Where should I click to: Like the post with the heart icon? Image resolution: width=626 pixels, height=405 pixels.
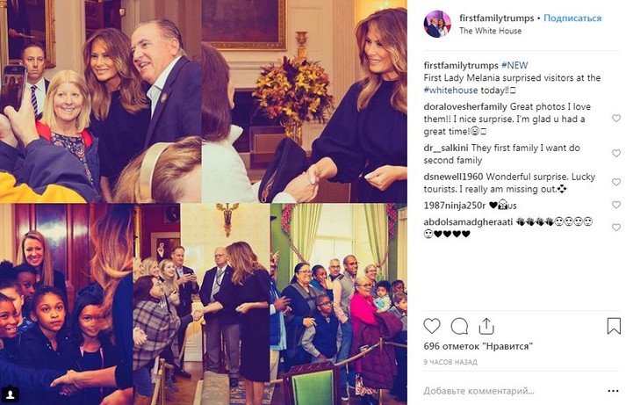tap(433, 326)
